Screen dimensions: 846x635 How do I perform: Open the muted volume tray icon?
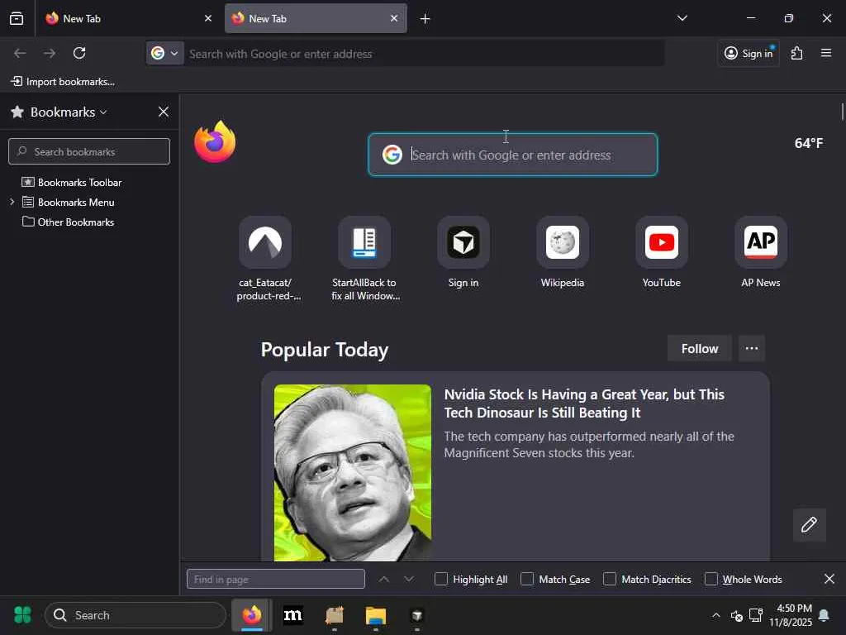(x=736, y=615)
